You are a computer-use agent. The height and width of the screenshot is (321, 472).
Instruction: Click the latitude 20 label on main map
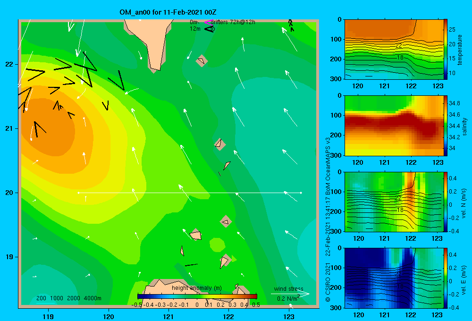9,193
